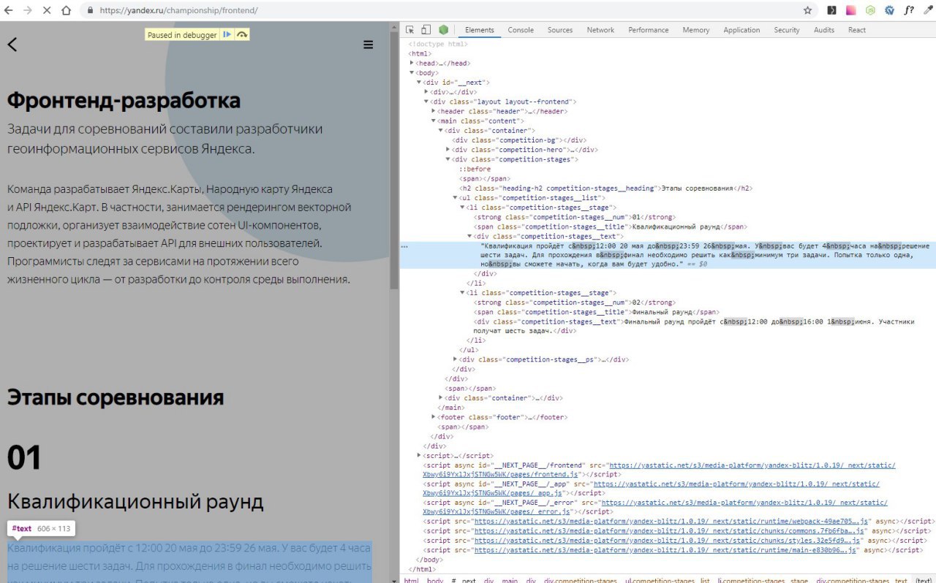This screenshot has width=936, height=583.
Task: Open the chunks/commons script link
Action: point(669,531)
